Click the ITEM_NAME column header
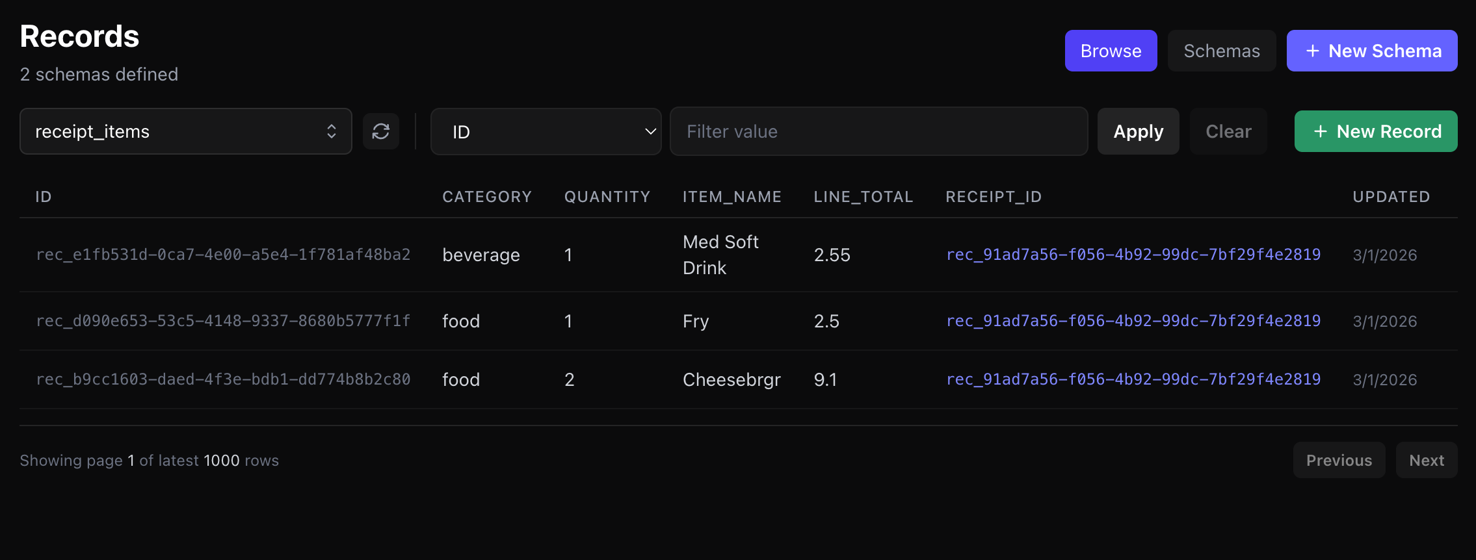Image resolution: width=1476 pixels, height=560 pixels. [x=732, y=197]
